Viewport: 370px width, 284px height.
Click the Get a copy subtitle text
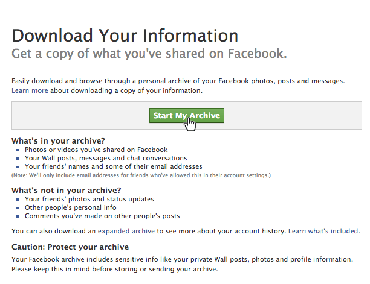click(x=149, y=54)
